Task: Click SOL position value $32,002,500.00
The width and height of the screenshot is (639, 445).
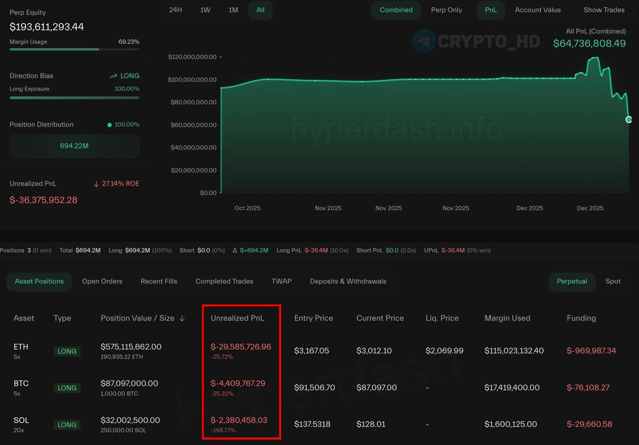Action: [x=129, y=420]
